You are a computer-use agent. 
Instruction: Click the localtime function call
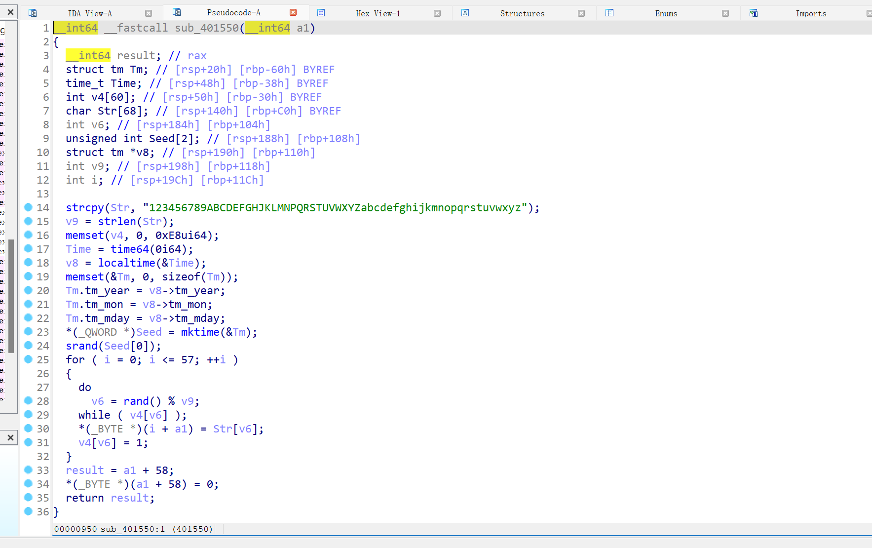coord(126,263)
